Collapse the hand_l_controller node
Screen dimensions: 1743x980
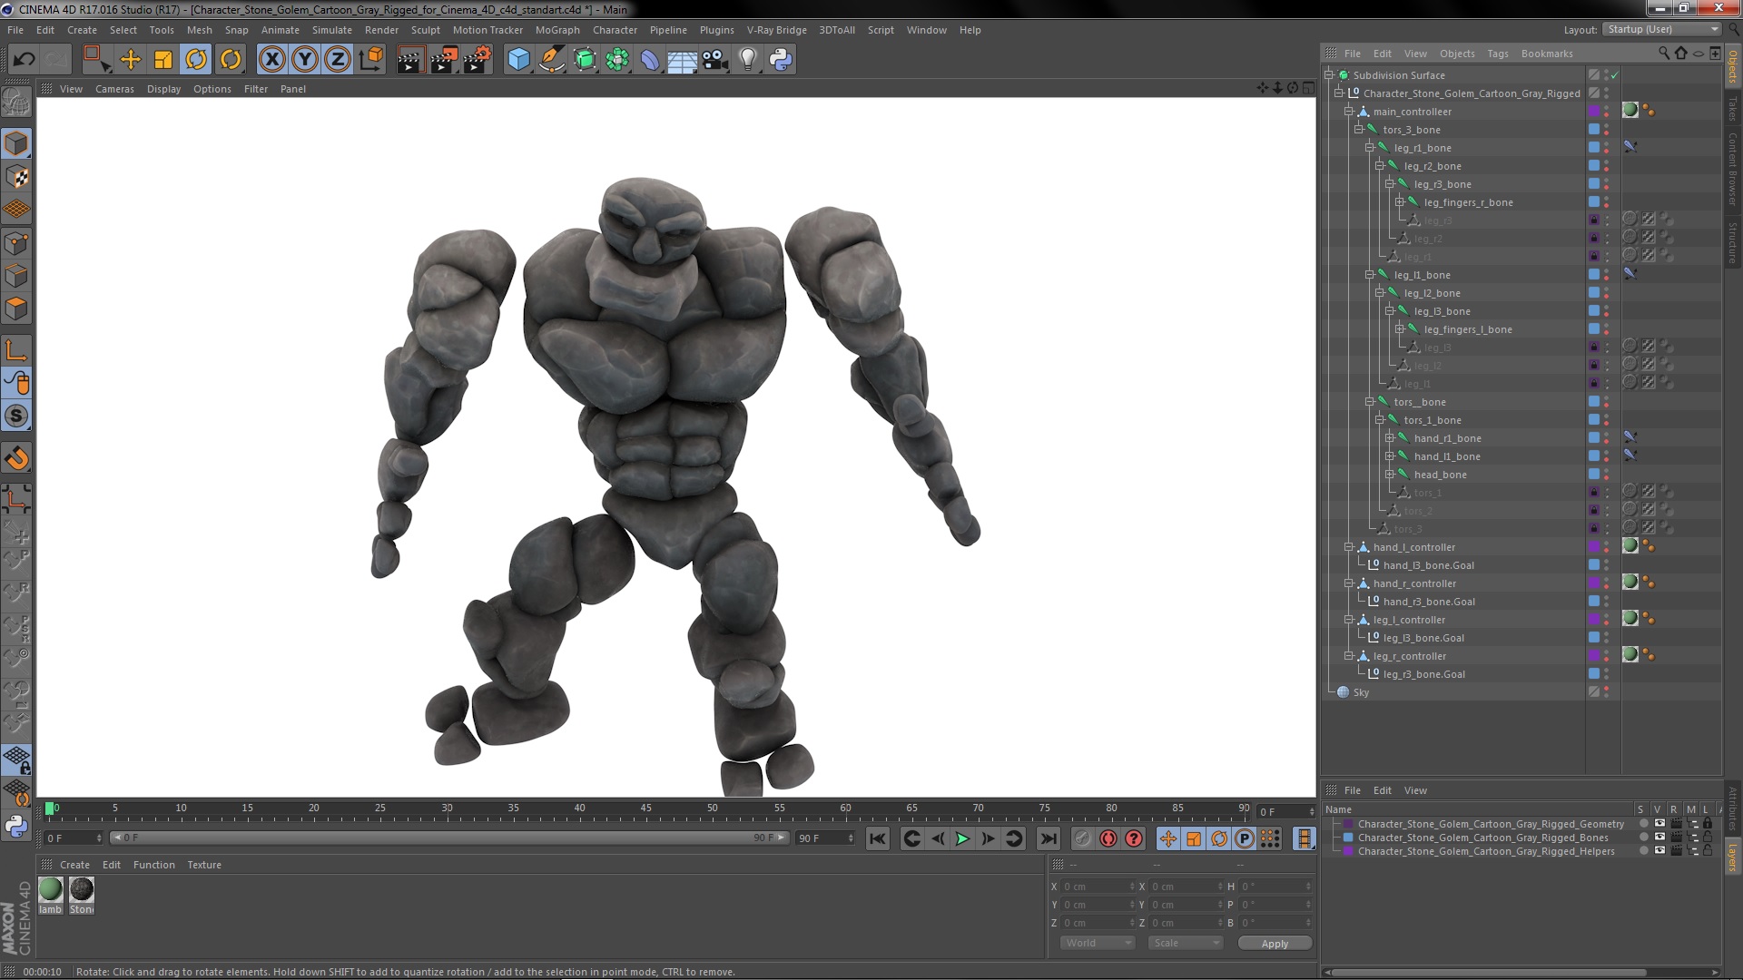pyautogui.click(x=1348, y=547)
